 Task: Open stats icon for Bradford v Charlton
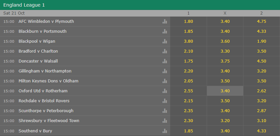click(x=165, y=51)
